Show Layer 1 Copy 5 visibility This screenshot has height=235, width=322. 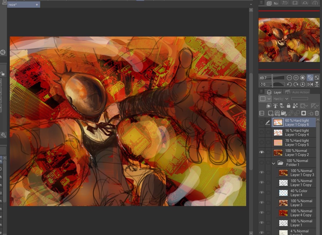point(262,143)
